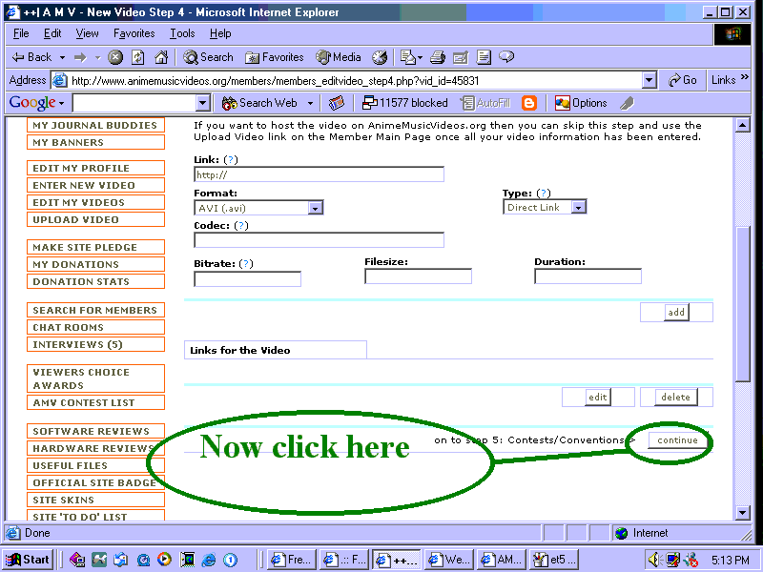Click the Windows Start button
This screenshot has width=763, height=572.
coord(29,560)
